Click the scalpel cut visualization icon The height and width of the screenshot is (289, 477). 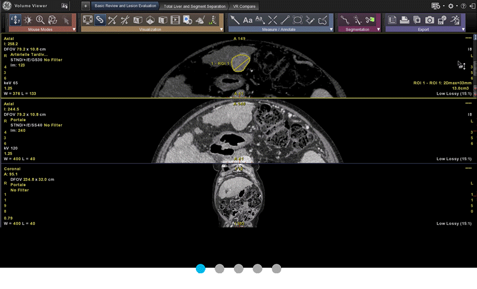pyautogui.click(x=200, y=20)
